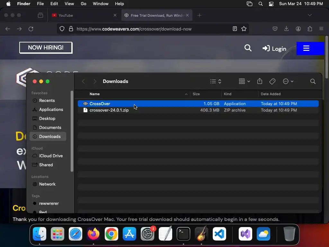The height and width of the screenshot is (247, 329).
Task: Open the Share menu in Finder toolbar
Action: (260, 81)
